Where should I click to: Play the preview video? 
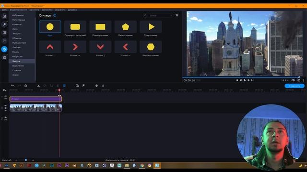click(x=245, y=80)
